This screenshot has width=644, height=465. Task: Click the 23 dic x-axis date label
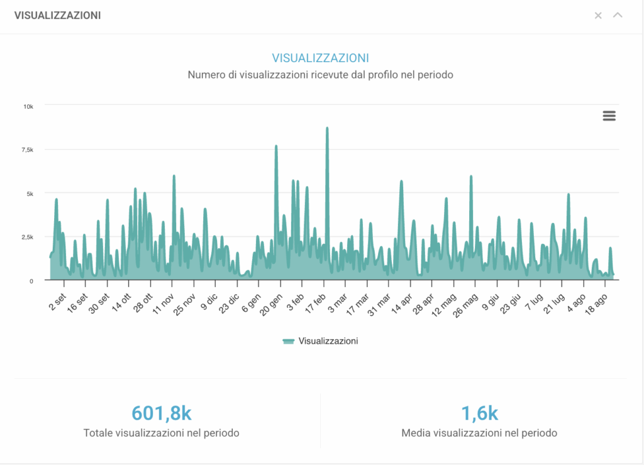point(229,304)
